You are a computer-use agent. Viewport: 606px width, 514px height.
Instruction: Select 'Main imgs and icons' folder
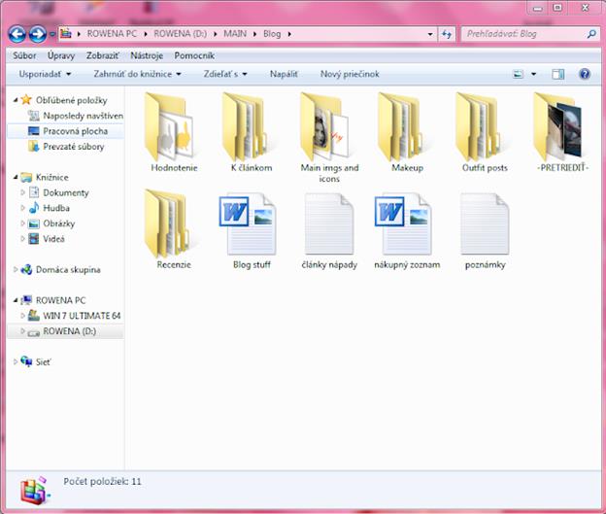(x=329, y=137)
